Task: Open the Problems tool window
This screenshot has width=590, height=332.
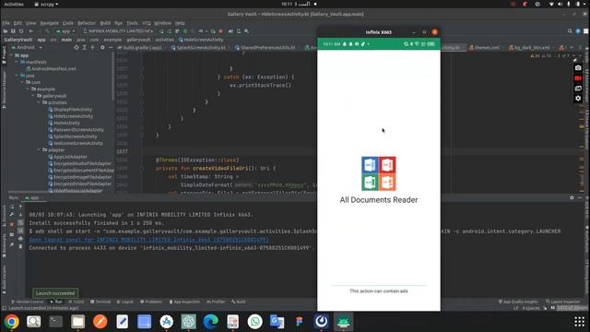Action: click(x=151, y=302)
